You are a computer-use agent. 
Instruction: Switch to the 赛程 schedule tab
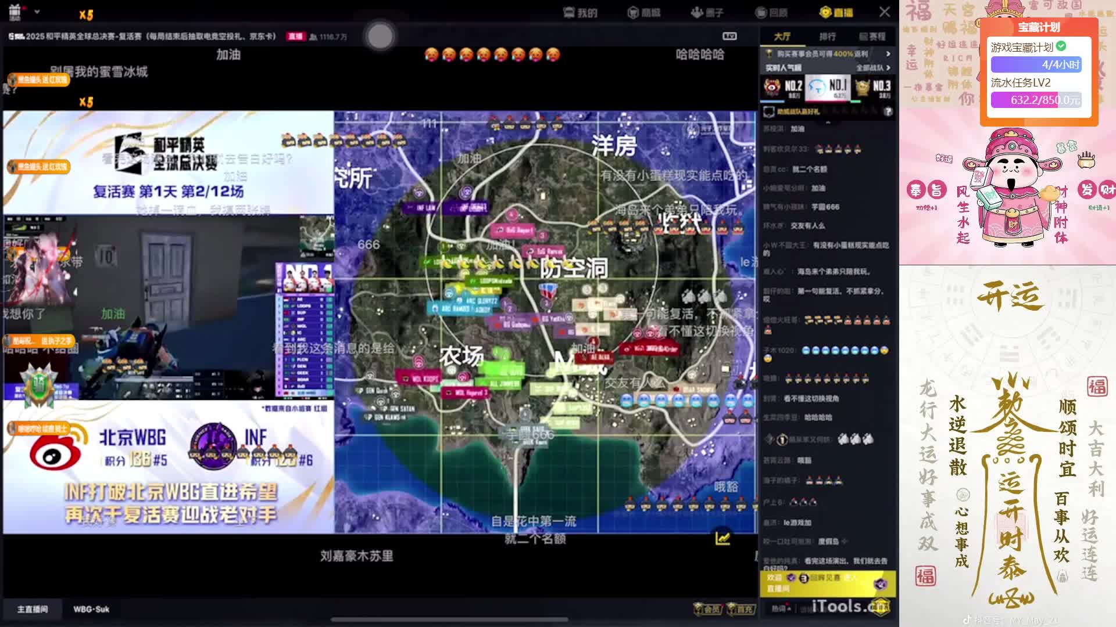(x=872, y=37)
